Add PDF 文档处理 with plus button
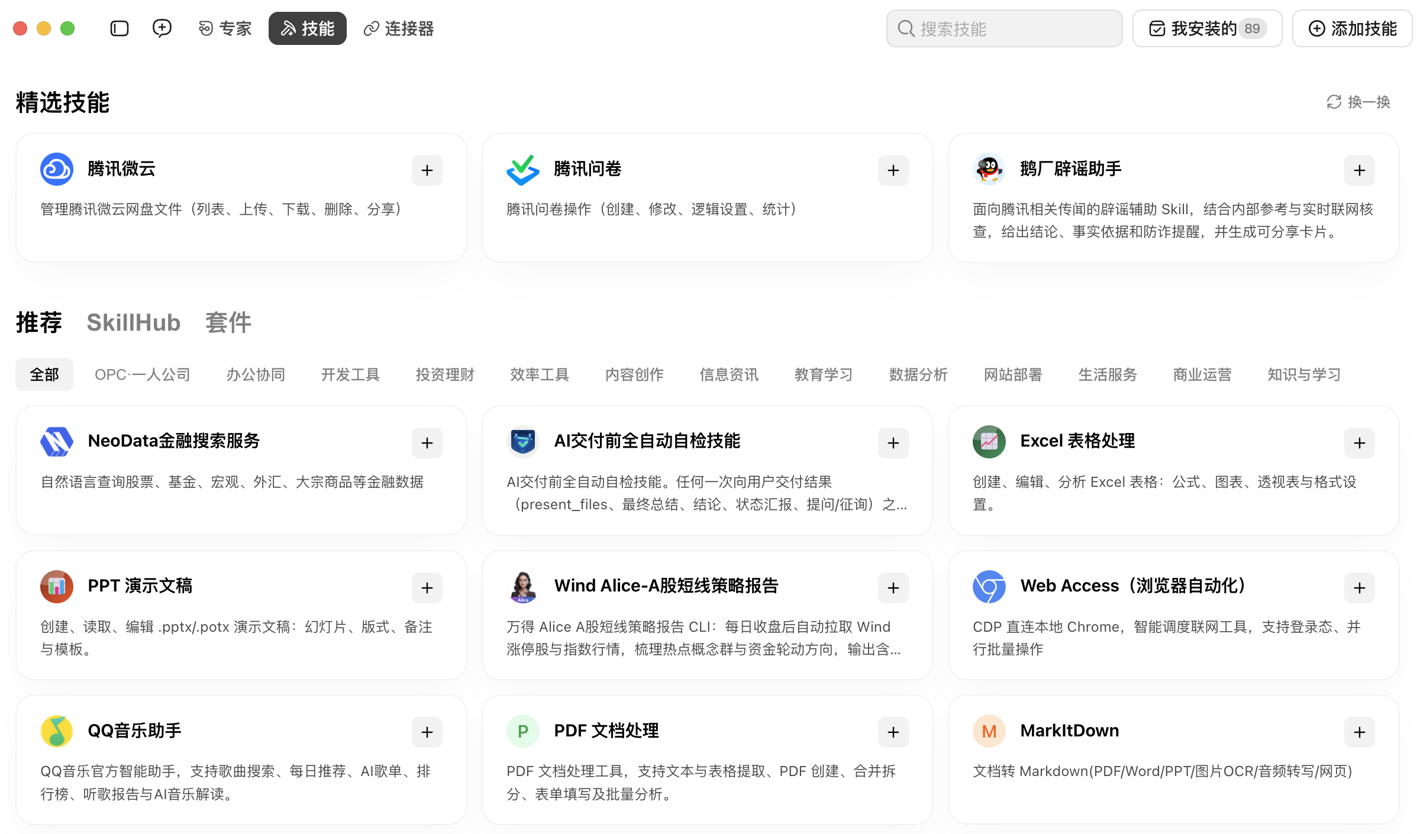Viewport: 1420px width, 834px height. (893, 732)
